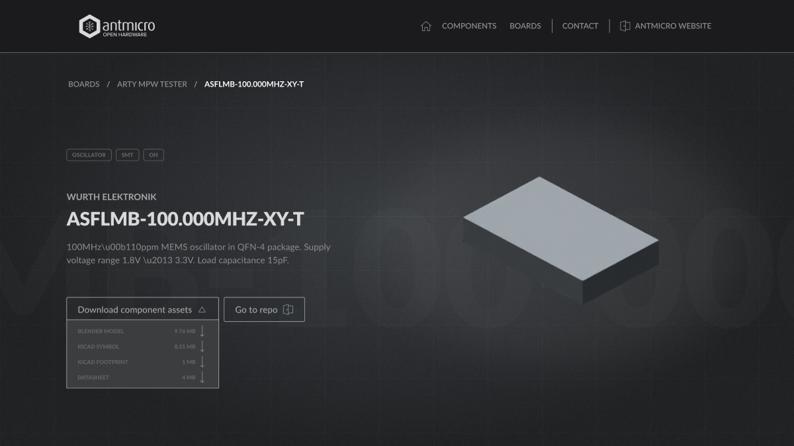Navigate to the CONTACT page
The height and width of the screenshot is (446, 794).
[x=580, y=26]
